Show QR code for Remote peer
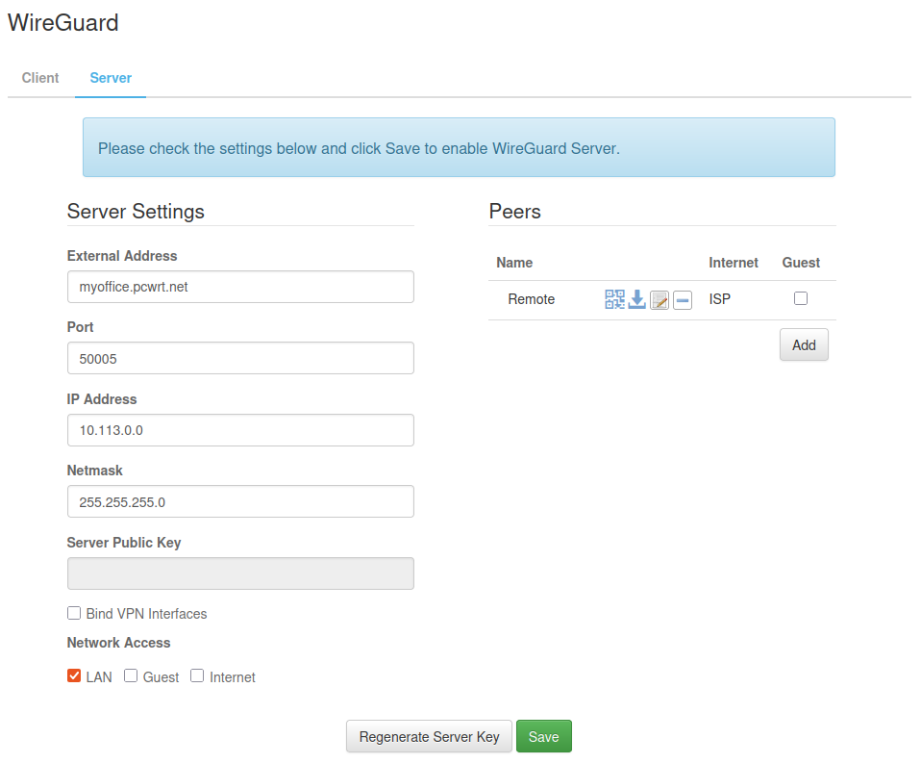 [614, 299]
